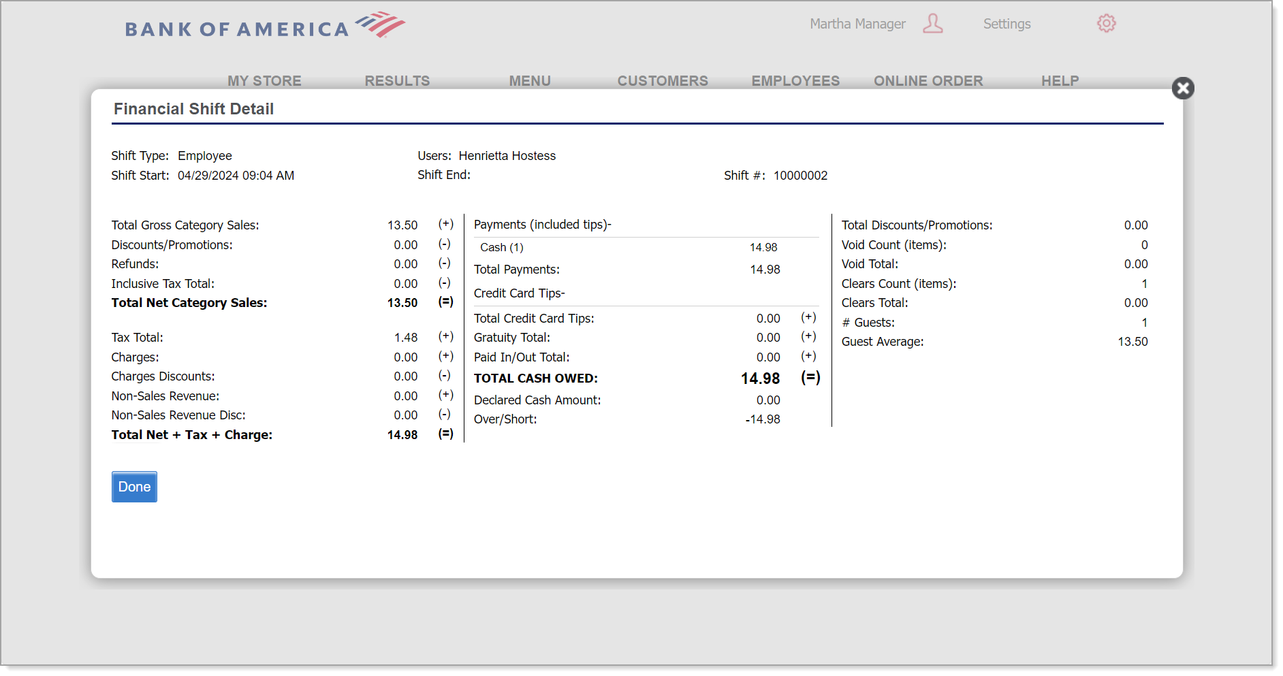This screenshot has width=1283, height=676.
Task: Click the Total Discounts/Promotions label
Action: (x=917, y=225)
